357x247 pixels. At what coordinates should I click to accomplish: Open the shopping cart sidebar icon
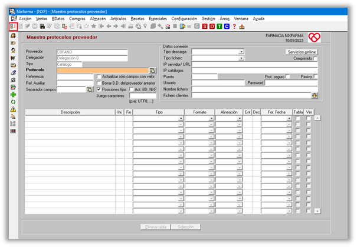[13, 58]
